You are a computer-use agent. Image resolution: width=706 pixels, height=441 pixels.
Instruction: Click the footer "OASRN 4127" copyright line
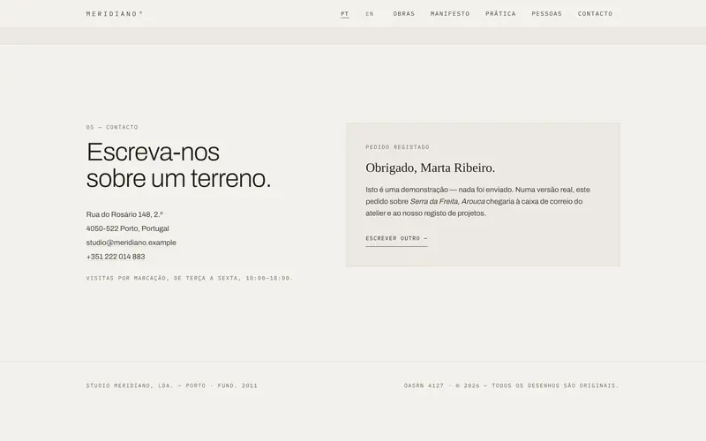point(512,385)
